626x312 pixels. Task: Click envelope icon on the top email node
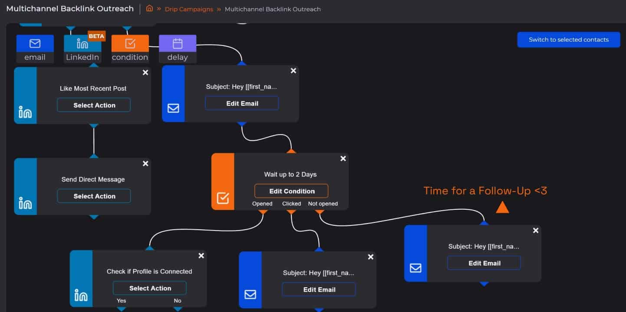pyautogui.click(x=173, y=108)
